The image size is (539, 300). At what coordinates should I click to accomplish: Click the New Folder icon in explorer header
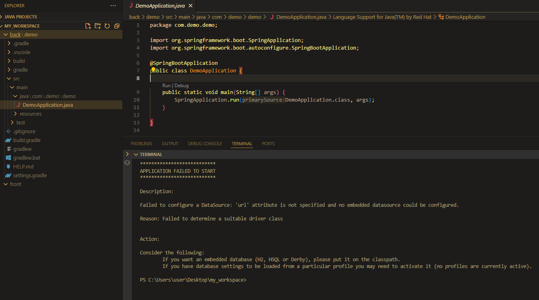coord(98,26)
